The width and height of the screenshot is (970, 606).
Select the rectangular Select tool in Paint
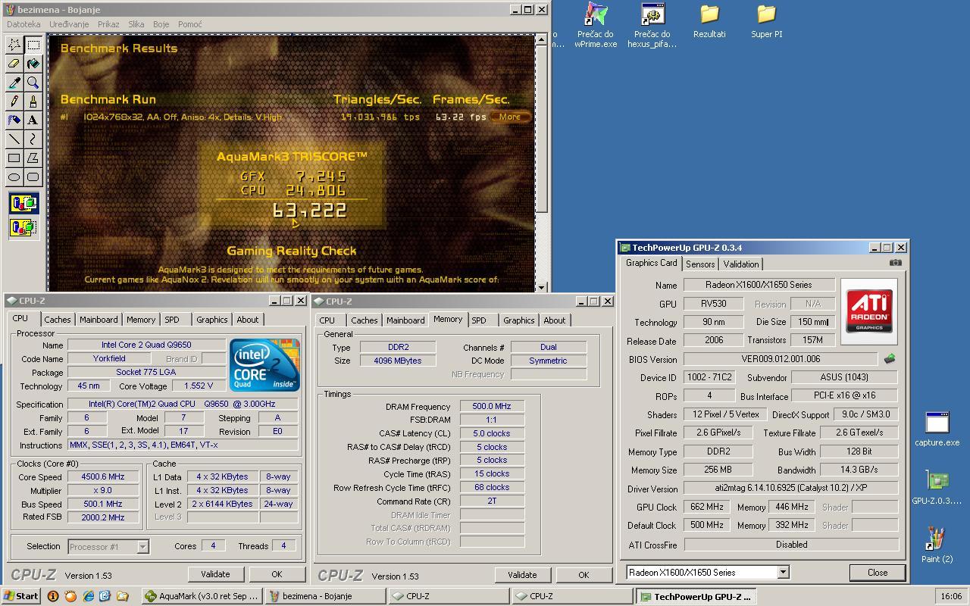33,45
